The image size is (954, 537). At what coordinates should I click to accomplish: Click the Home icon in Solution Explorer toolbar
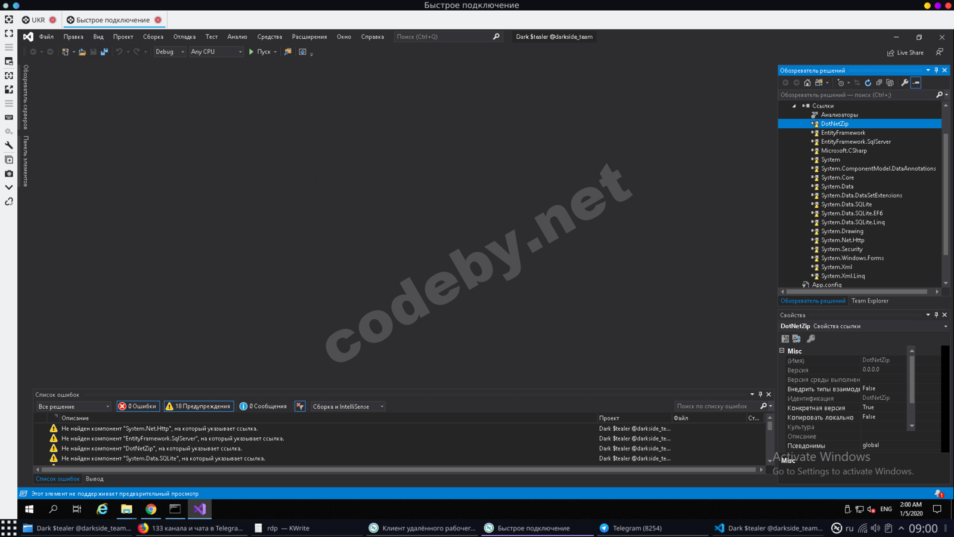click(x=807, y=83)
